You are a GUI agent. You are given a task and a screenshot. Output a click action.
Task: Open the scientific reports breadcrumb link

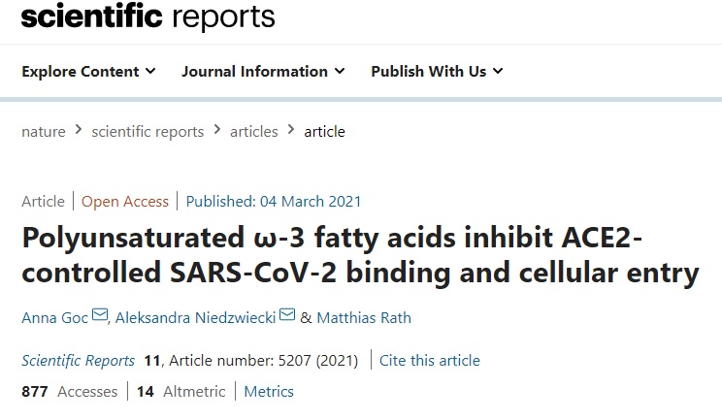coord(148,131)
